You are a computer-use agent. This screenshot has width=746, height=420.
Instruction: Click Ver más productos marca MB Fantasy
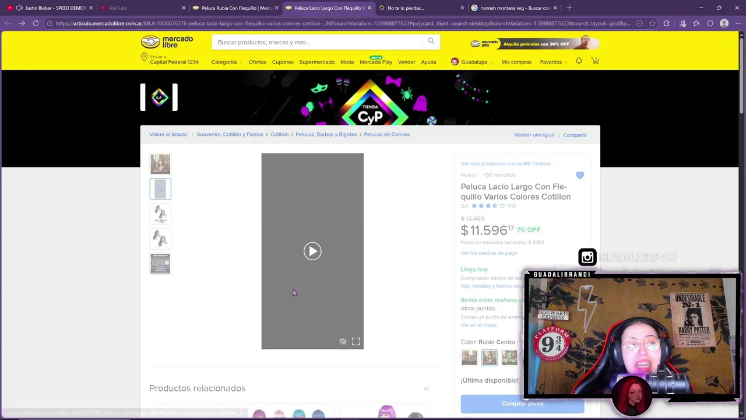click(x=505, y=163)
